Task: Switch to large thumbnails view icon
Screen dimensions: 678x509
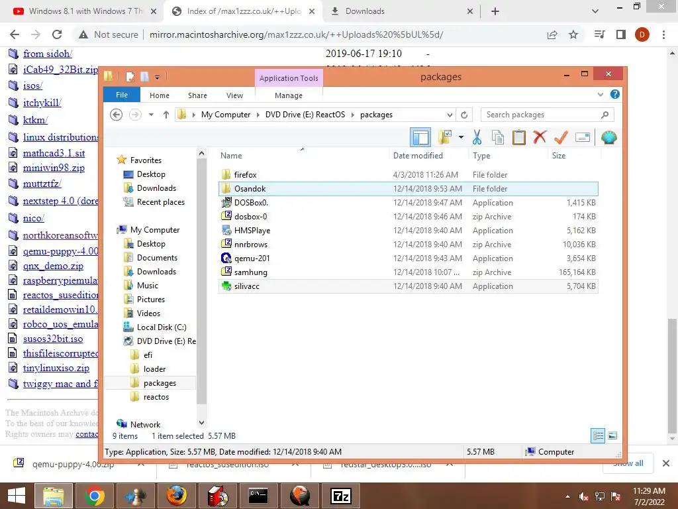Action: coord(612,436)
